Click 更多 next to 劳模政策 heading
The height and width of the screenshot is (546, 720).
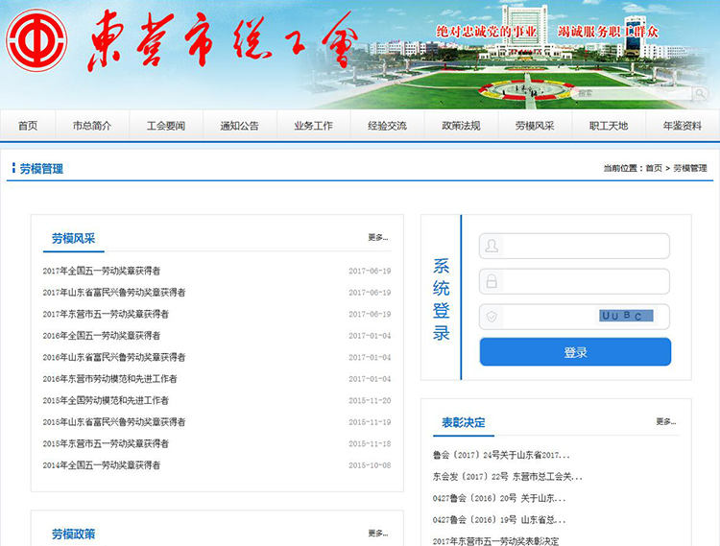378,534
